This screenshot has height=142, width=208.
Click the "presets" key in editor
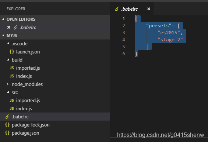[x=159, y=26]
